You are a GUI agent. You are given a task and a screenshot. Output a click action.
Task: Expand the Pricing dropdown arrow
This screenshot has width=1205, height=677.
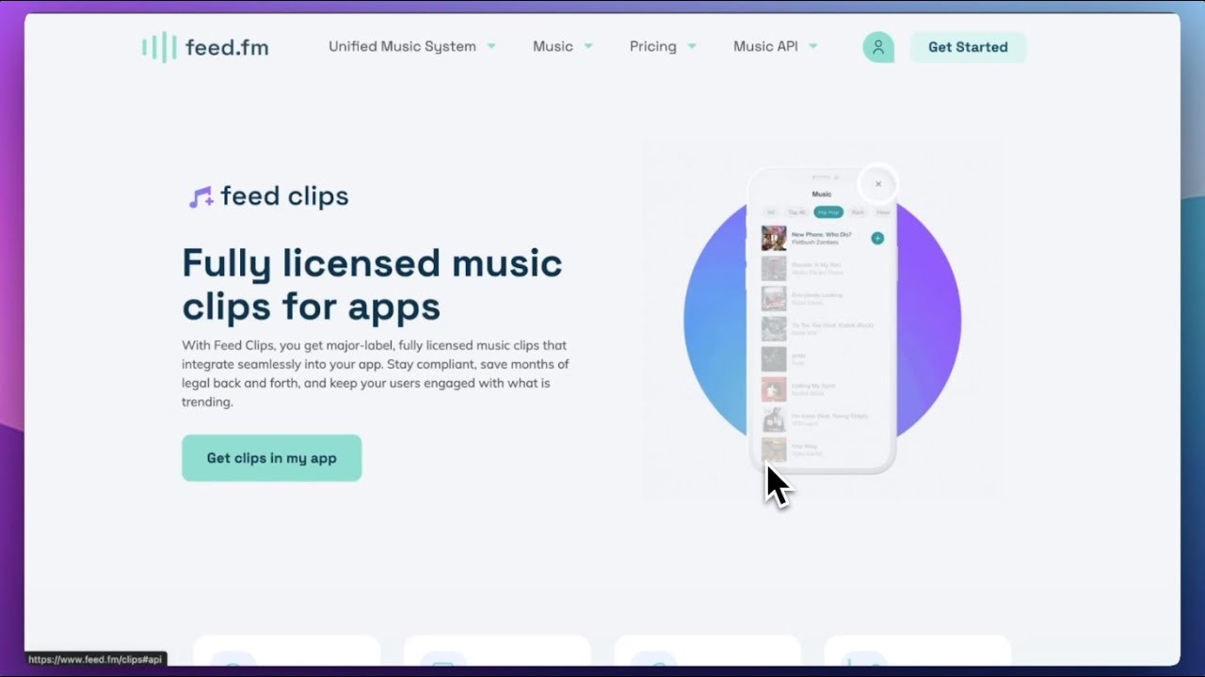[692, 46]
